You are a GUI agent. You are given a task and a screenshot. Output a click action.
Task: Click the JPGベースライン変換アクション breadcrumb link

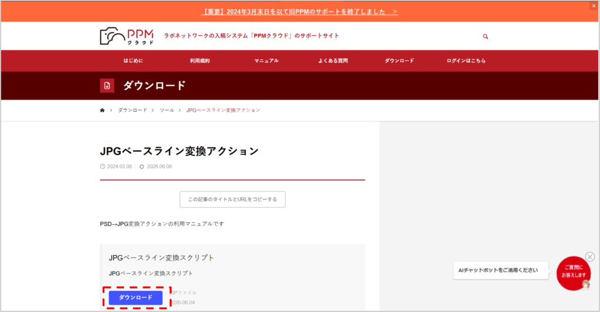pos(223,110)
